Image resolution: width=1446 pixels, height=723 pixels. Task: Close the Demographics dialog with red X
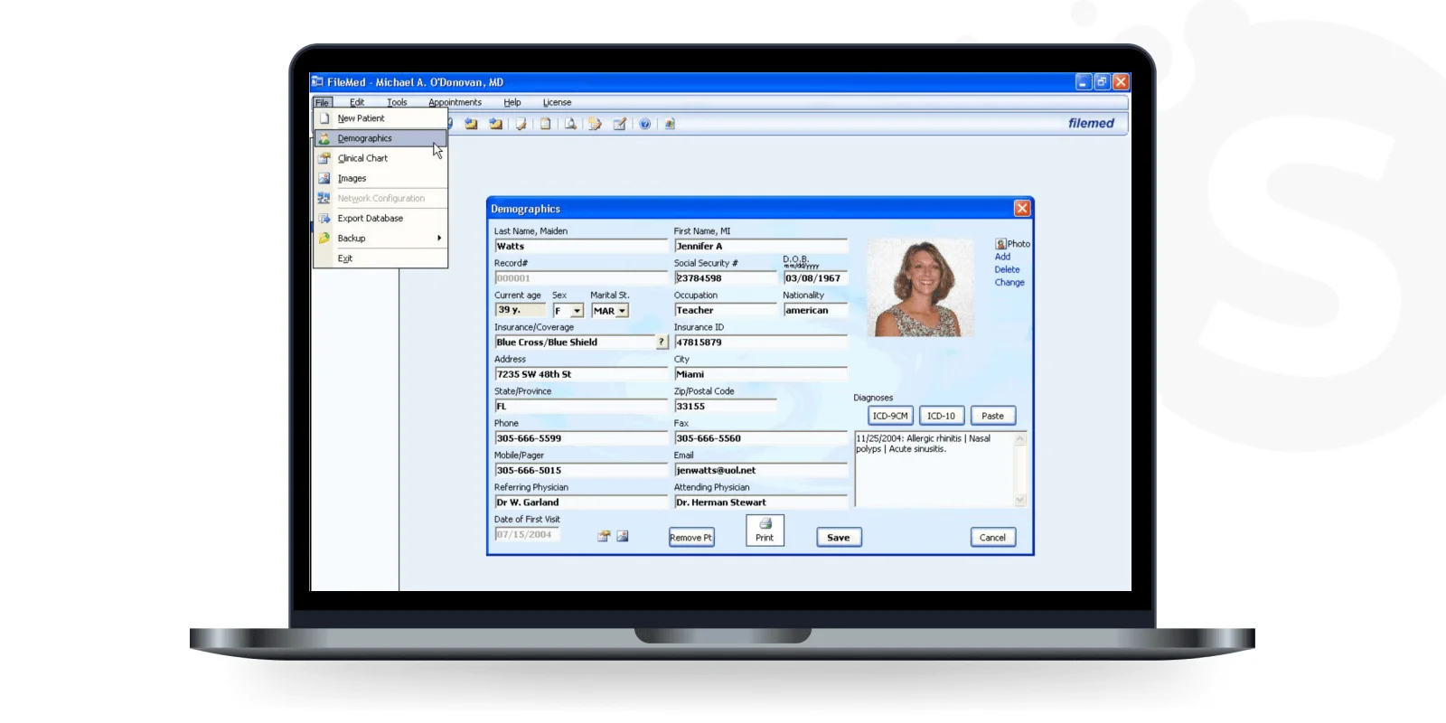[x=1021, y=209]
